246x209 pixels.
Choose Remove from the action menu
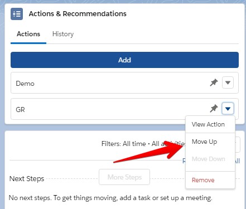(x=203, y=180)
